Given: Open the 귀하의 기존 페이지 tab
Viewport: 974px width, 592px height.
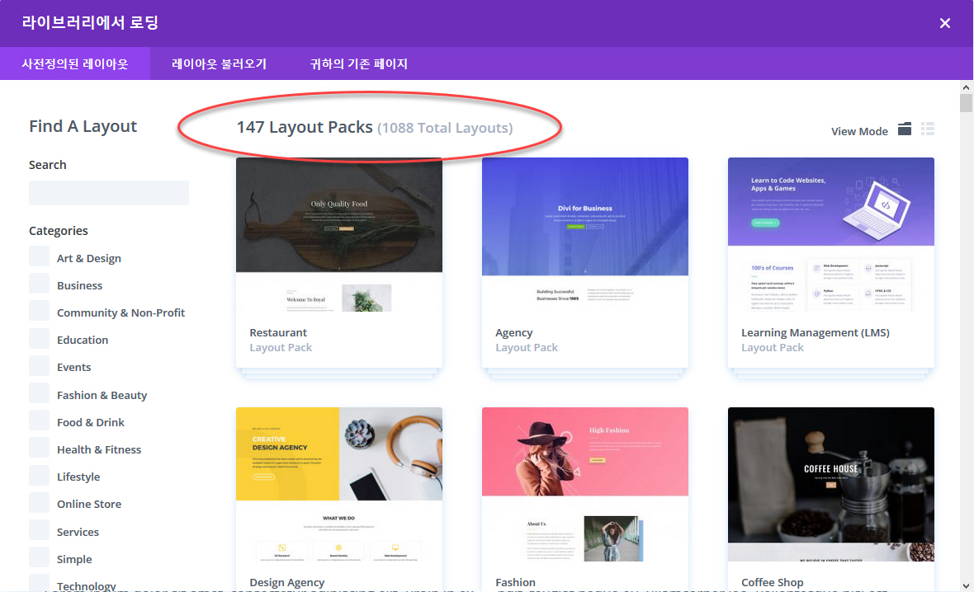Looking at the screenshot, I should point(358,63).
